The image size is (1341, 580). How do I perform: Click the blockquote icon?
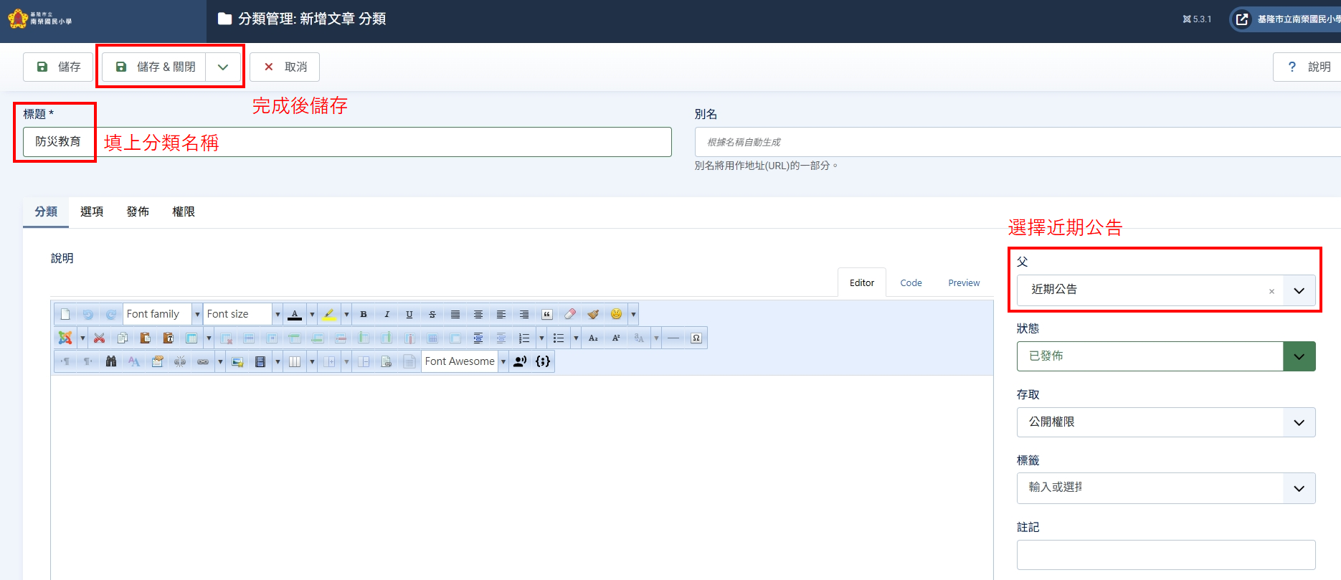click(x=547, y=314)
